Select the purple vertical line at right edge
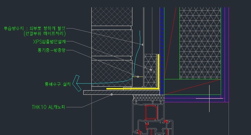This screenshot has width=251, height=135. pyautogui.click(x=229, y=42)
